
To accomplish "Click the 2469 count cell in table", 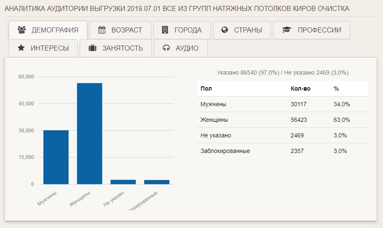I will (297, 135).
